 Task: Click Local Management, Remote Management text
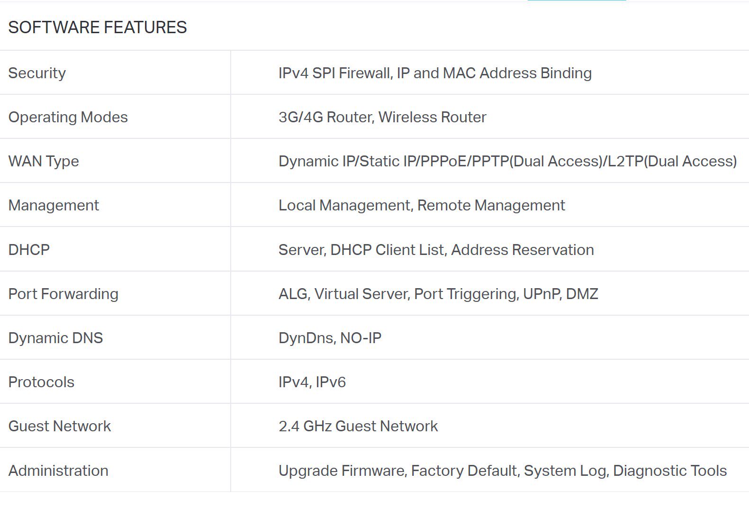click(x=422, y=205)
